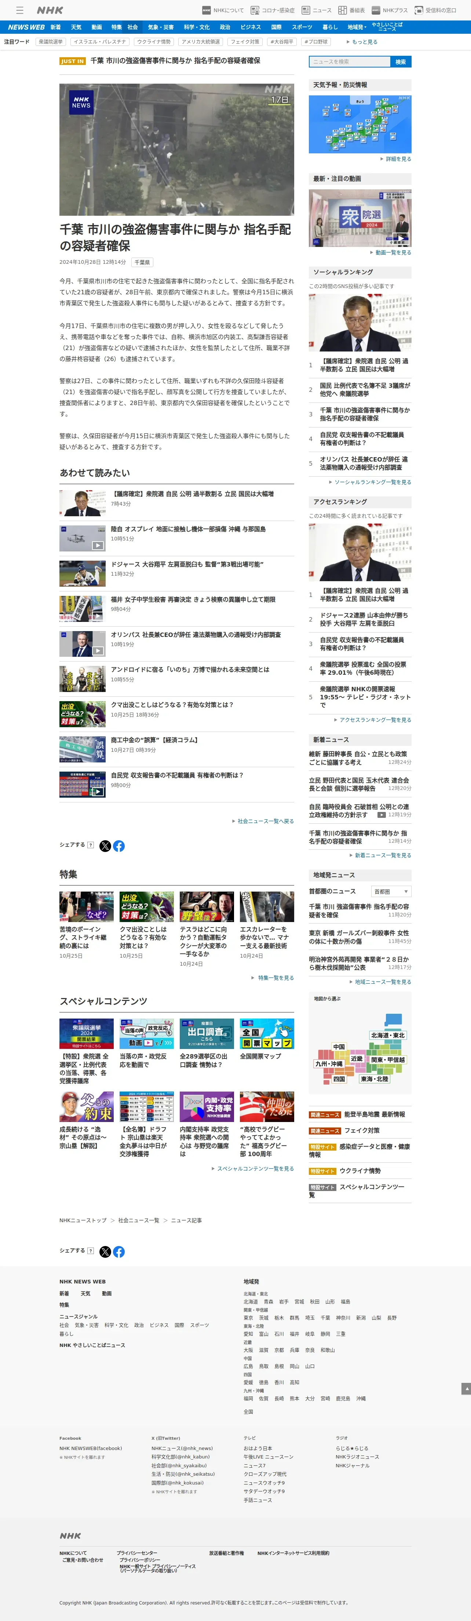Open コロナ・感染症 header link
Screen dimensions: 471x1621
[x=273, y=10]
